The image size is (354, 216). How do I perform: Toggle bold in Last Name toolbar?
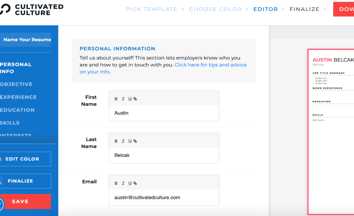point(116,141)
